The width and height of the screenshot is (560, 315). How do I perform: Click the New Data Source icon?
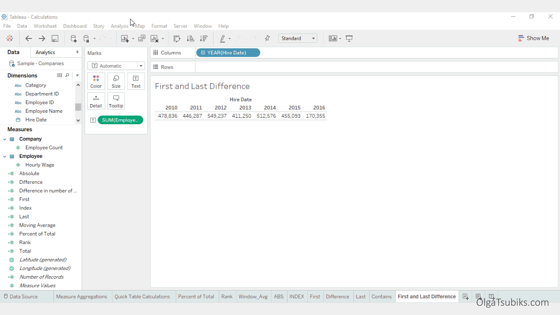tap(73, 38)
